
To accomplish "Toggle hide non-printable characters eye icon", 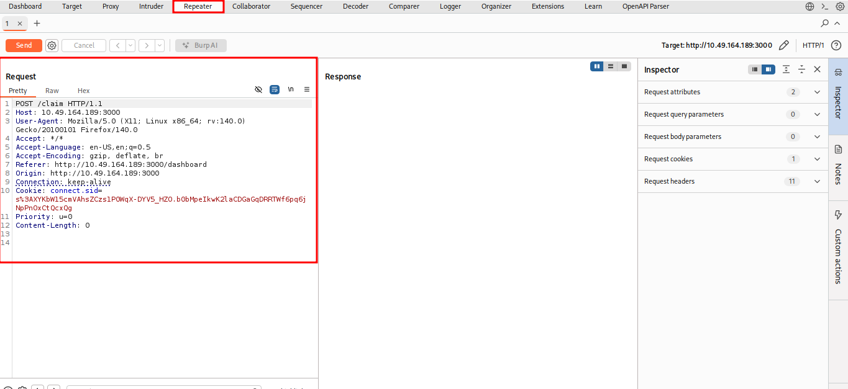I will point(258,89).
